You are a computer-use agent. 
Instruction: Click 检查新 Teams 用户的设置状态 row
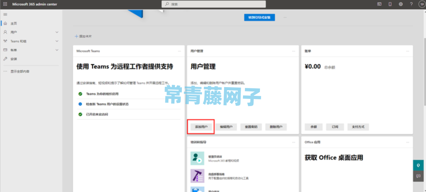129,104
